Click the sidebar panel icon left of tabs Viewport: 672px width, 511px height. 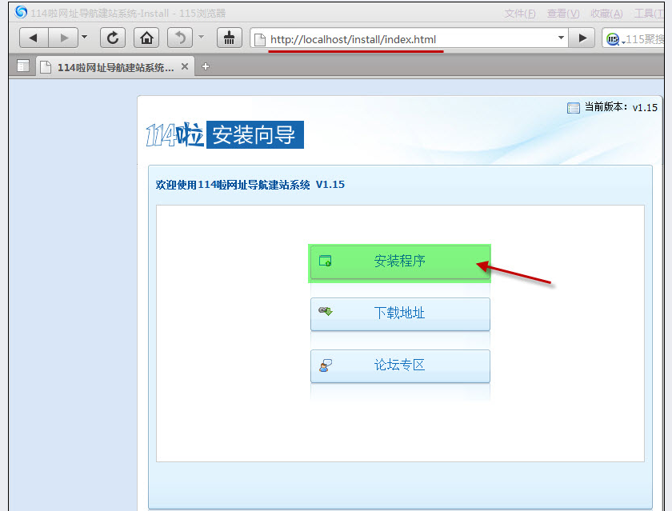[x=22, y=66]
